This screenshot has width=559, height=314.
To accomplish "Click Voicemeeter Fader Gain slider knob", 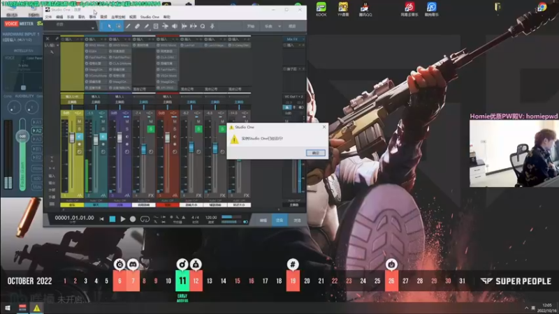I will (22, 136).
